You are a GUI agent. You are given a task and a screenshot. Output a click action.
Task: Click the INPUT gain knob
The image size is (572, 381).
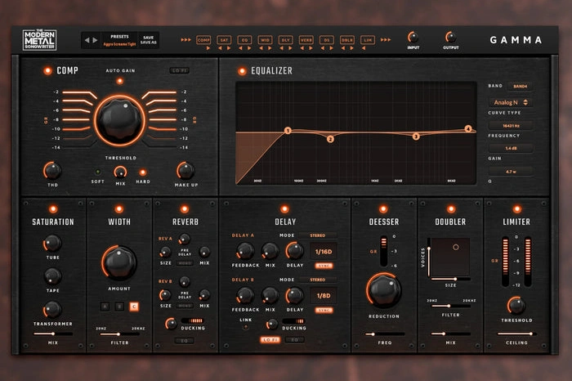[413, 38]
